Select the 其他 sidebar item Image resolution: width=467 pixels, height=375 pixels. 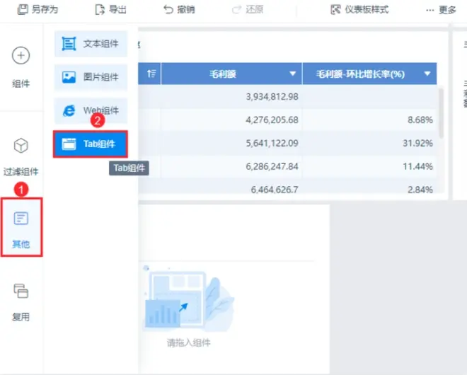point(21,227)
